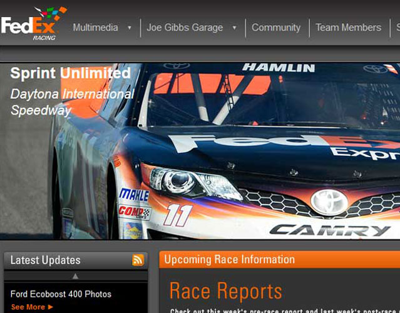Image resolution: width=400 pixels, height=313 pixels.
Task: Open Ford Ecoboost 400 Photos update
Action: coord(61,294)
